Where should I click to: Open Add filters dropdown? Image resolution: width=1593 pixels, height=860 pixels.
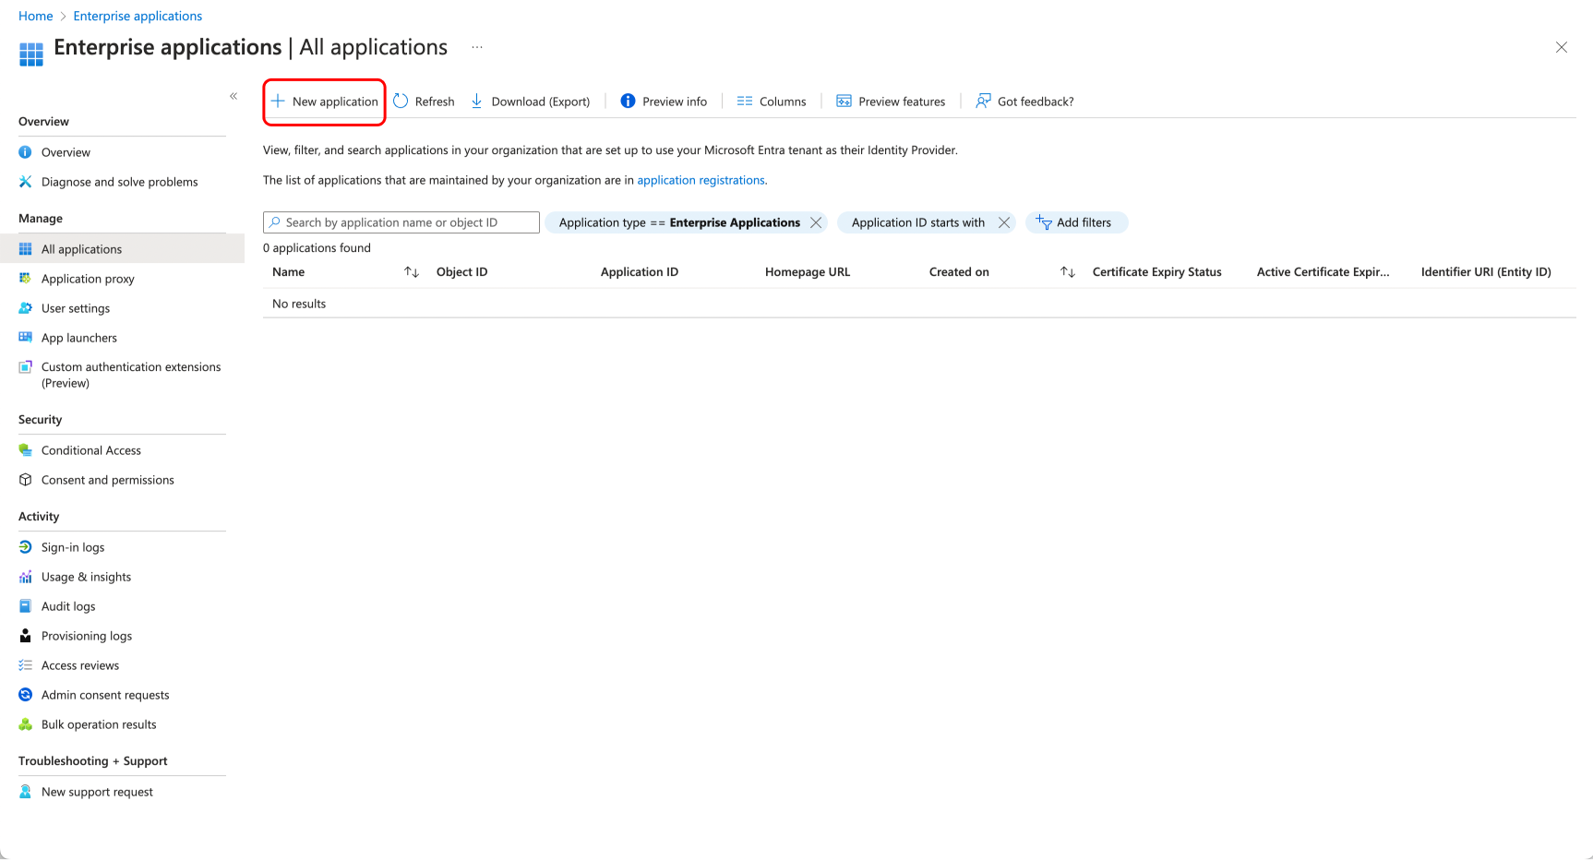point(1076,222)
